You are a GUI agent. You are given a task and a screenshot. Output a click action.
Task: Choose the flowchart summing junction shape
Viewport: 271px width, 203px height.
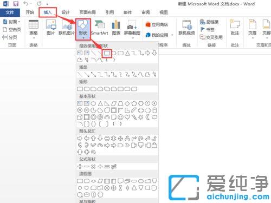pyautogui.click(x=107, y=188)
